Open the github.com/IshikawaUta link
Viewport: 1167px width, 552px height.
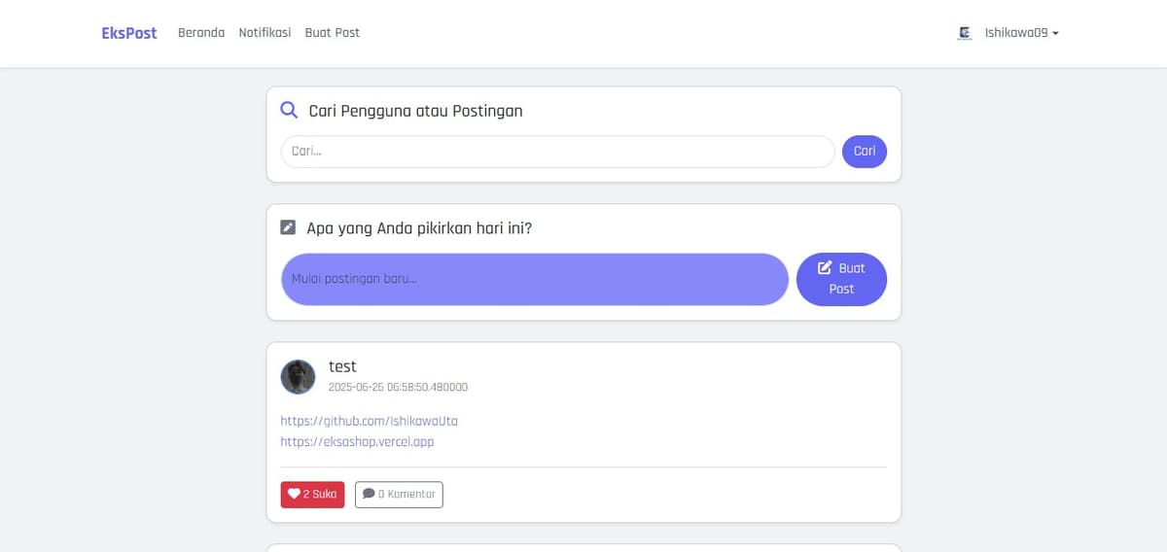tap(369, 421)
